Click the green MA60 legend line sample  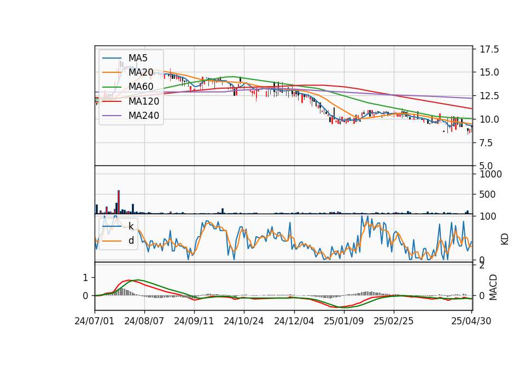click(112, 87)
